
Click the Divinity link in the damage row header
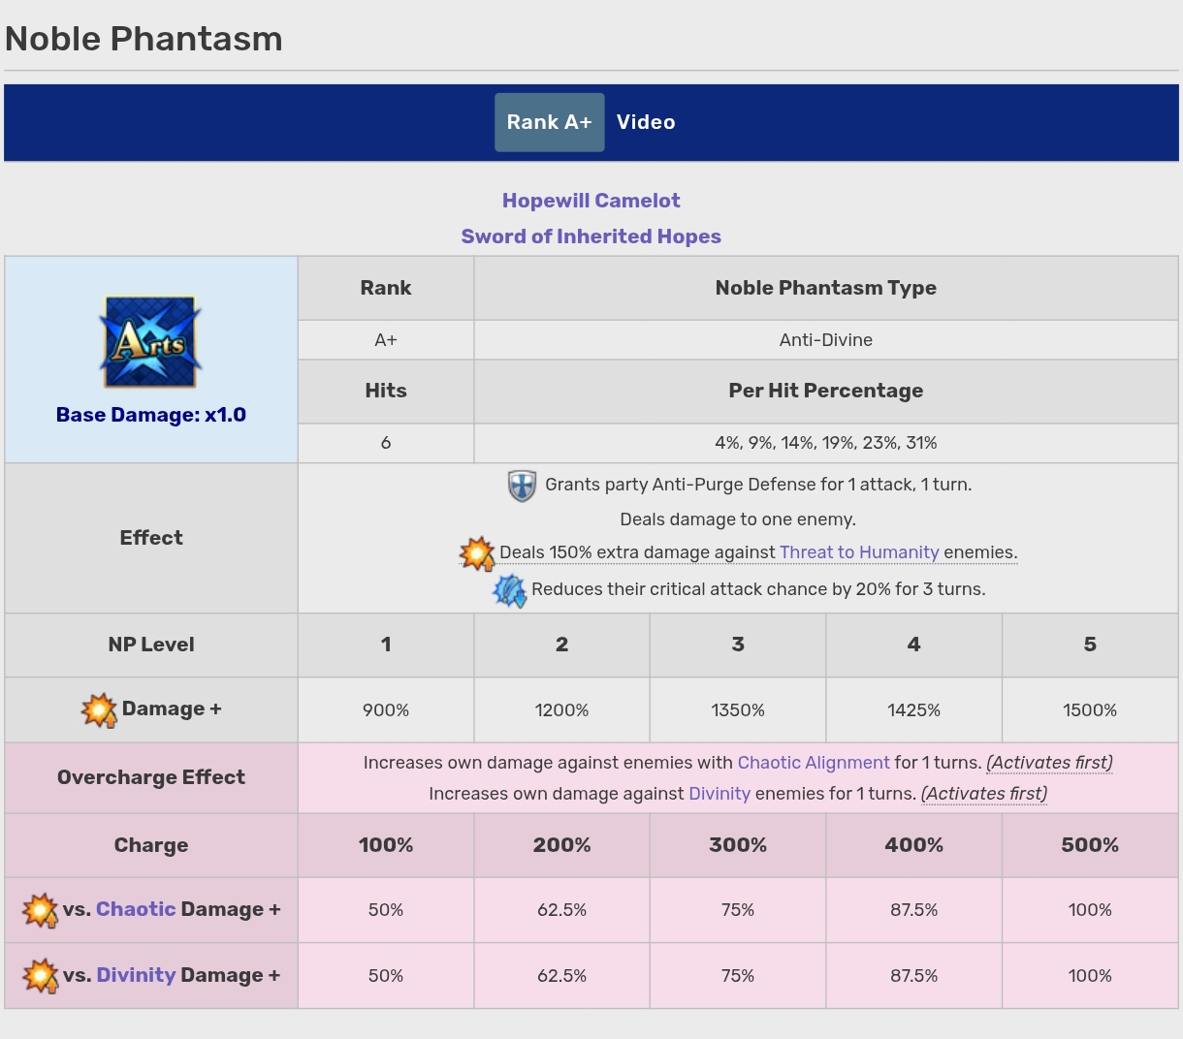tap(136, 975)
